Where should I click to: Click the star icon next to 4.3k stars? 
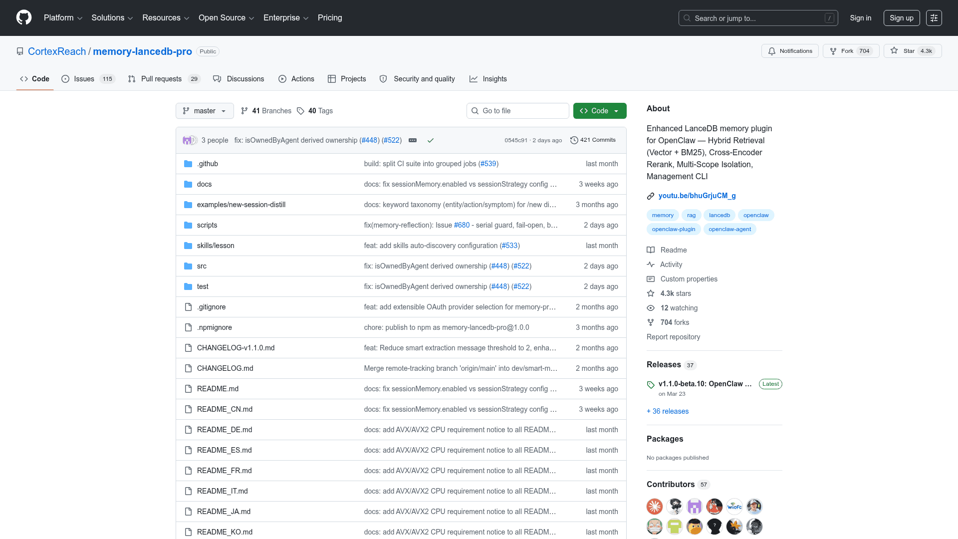coord(651,293)
